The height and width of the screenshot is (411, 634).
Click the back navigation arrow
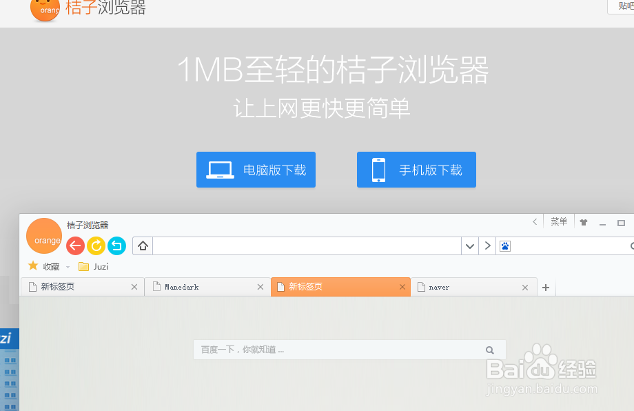[x=75, y=245]
